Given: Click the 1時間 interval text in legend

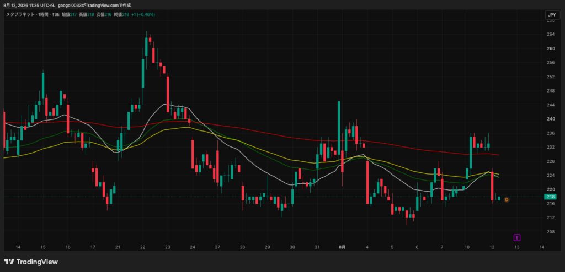Looking at the screenshot, I should click(44, 15).
